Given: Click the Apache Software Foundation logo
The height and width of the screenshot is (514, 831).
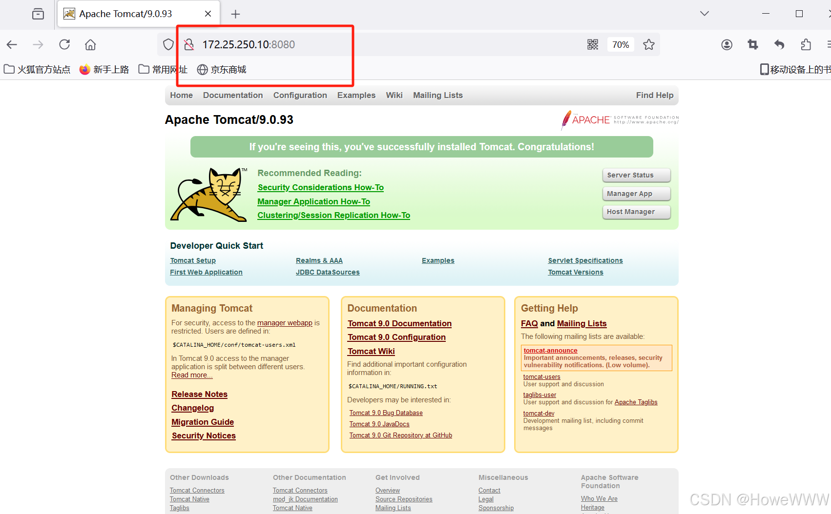Looking at the screenshot, I should click(x=620, y=120).
